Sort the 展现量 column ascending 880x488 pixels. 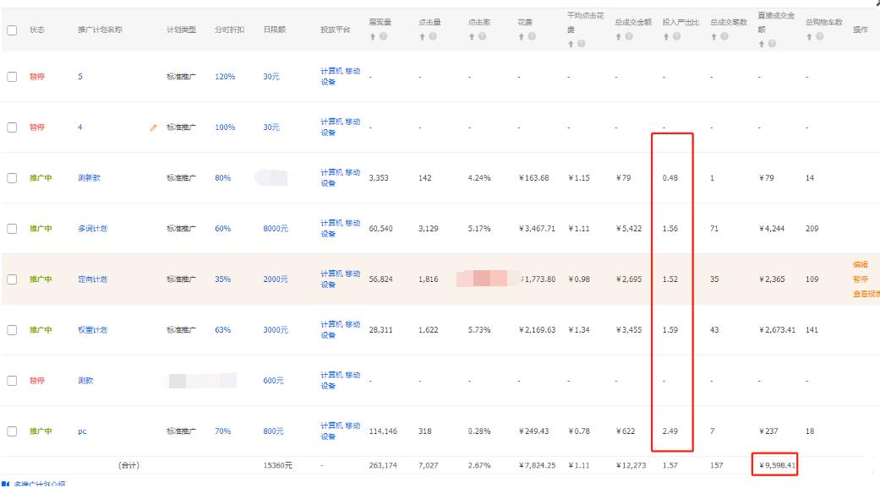click(x=373, y=37)
